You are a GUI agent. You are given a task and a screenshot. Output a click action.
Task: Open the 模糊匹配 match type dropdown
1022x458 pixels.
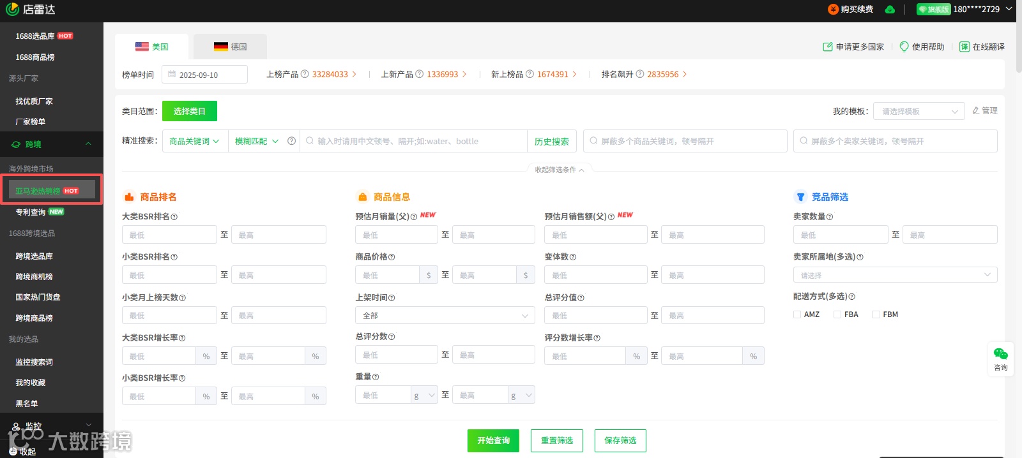[x=257, y=141]
